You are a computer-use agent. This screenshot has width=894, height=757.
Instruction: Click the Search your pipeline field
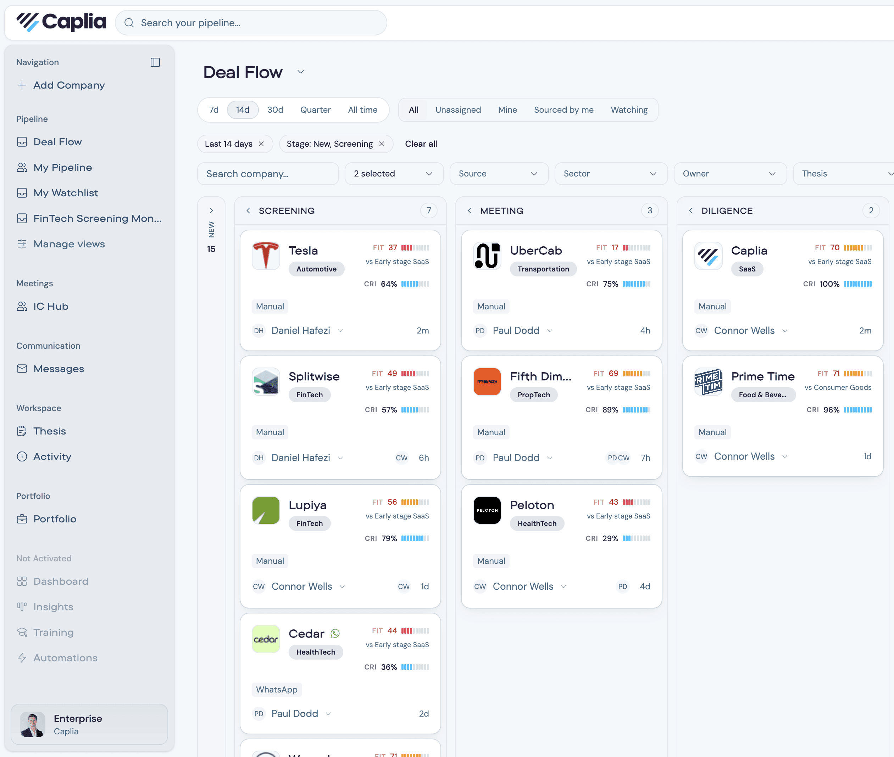pyautogui.click(x=251, y=23)
